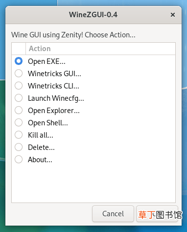Screen dimensions: 187x232
Task: Click the button hidden behind the watermark
Action: (157, 214)
